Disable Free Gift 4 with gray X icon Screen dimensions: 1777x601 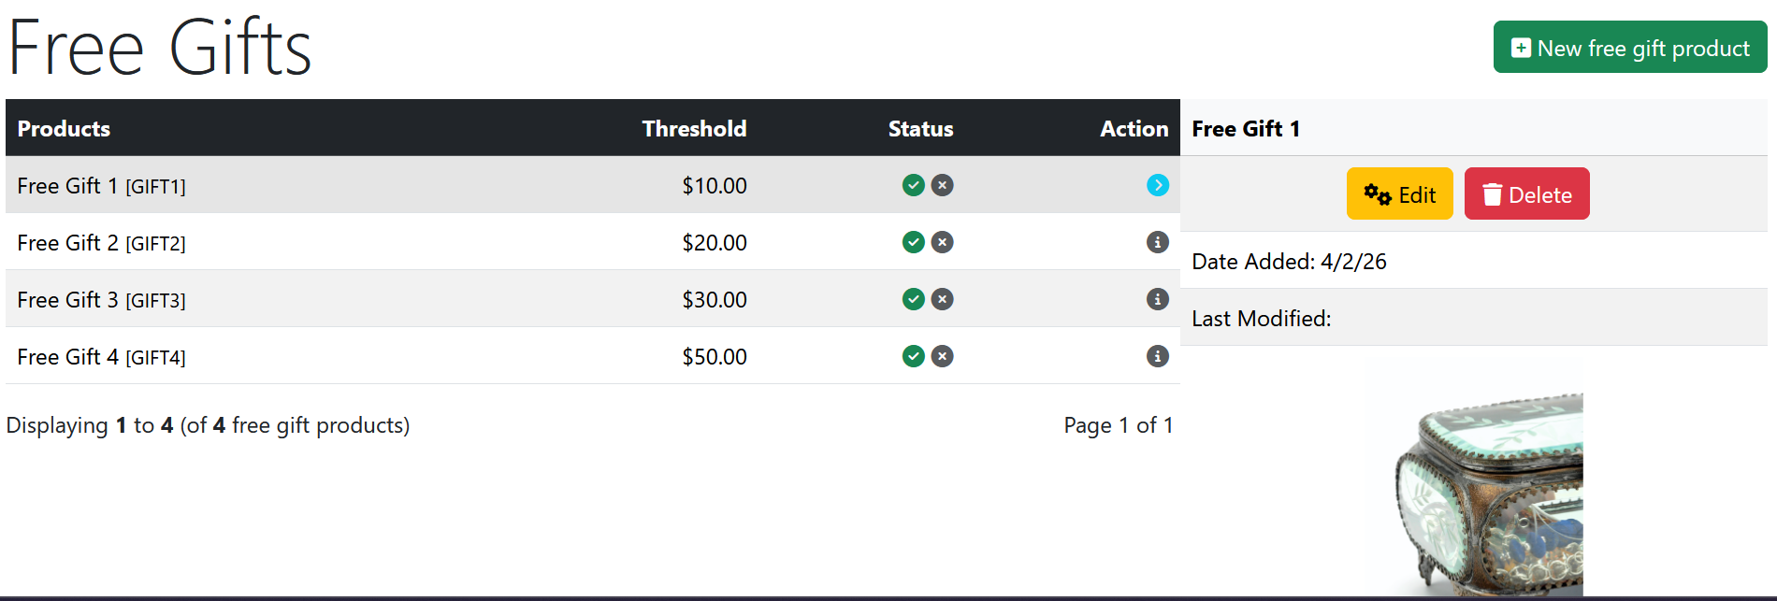click(x=943, y=356)
